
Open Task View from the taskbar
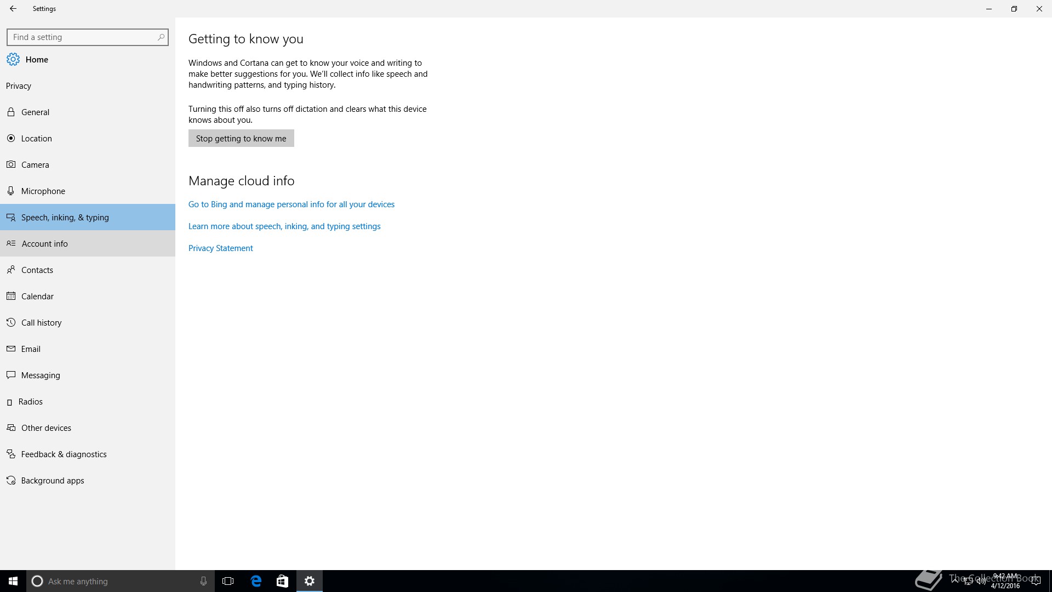[x=228, y=581]
